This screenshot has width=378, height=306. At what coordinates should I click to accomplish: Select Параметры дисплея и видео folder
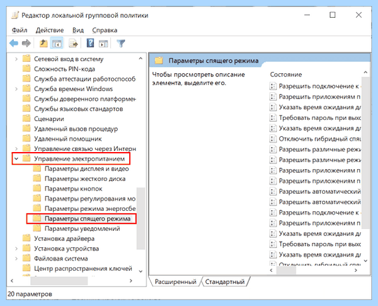click(86, 168)
